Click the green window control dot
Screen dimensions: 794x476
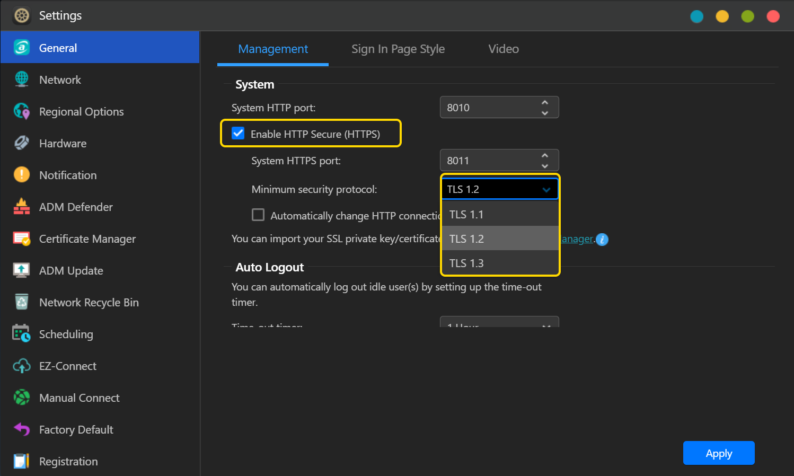point(748,16)
